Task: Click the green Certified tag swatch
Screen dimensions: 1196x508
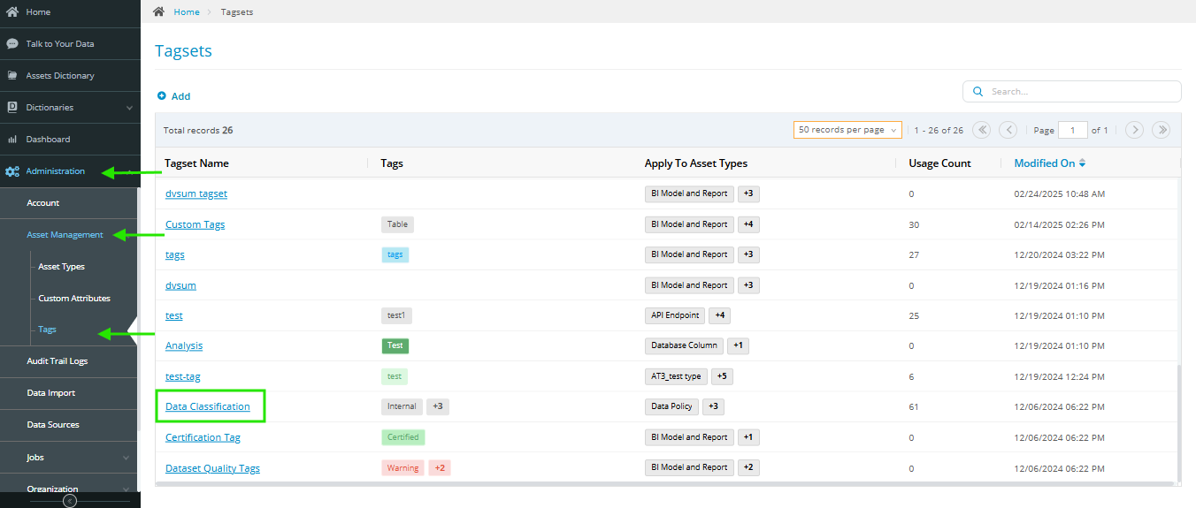Action: 403,437
